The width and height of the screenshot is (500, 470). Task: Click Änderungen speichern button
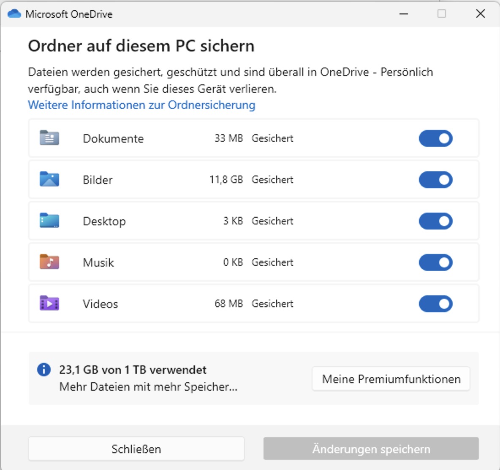click(x=371, y=448)
